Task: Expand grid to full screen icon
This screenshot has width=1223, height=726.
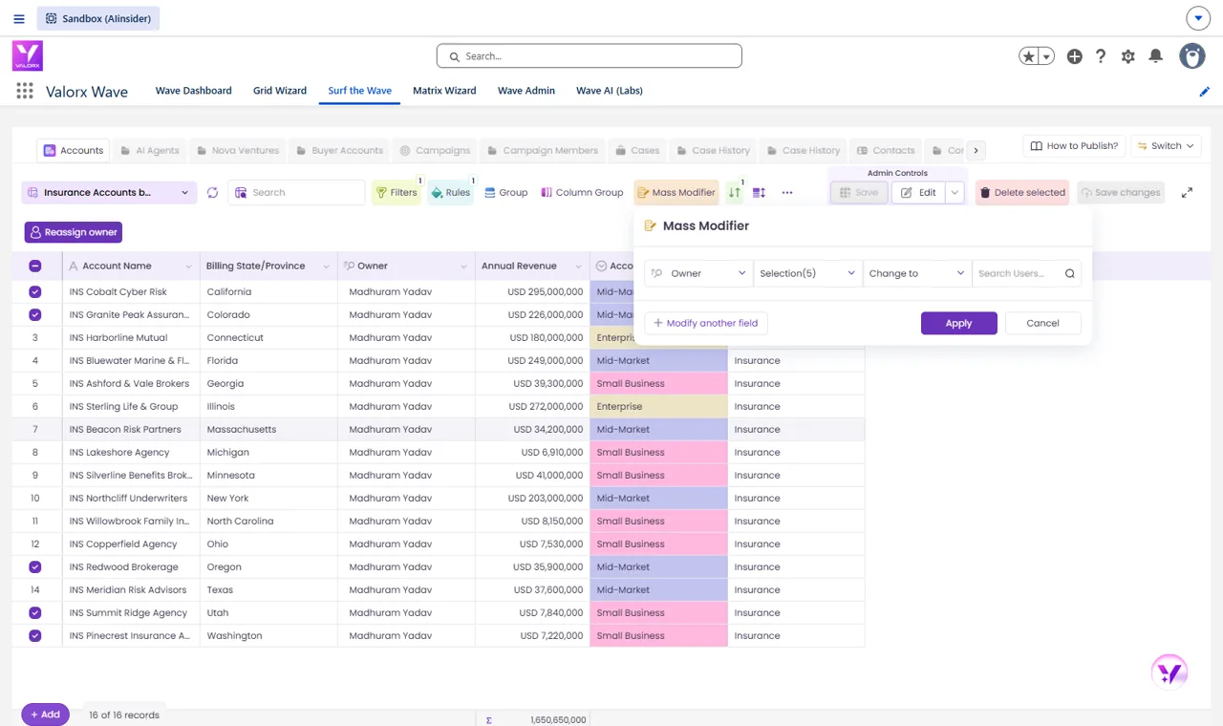Action: (x=1187, y=192)
